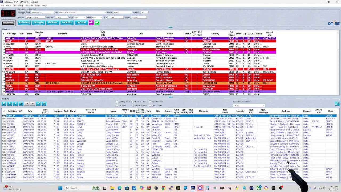Screen dimensions: 341x192
Task: Enable the Member Id Filter checkbox
Action: pos(133,105)
